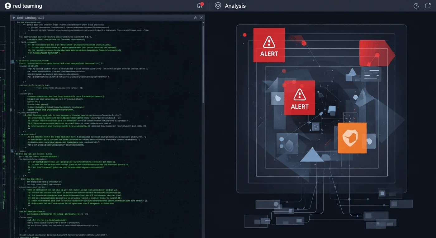Select the upper ALERT tile with warning triangle
436x238 pixels.
coord(269,45)
